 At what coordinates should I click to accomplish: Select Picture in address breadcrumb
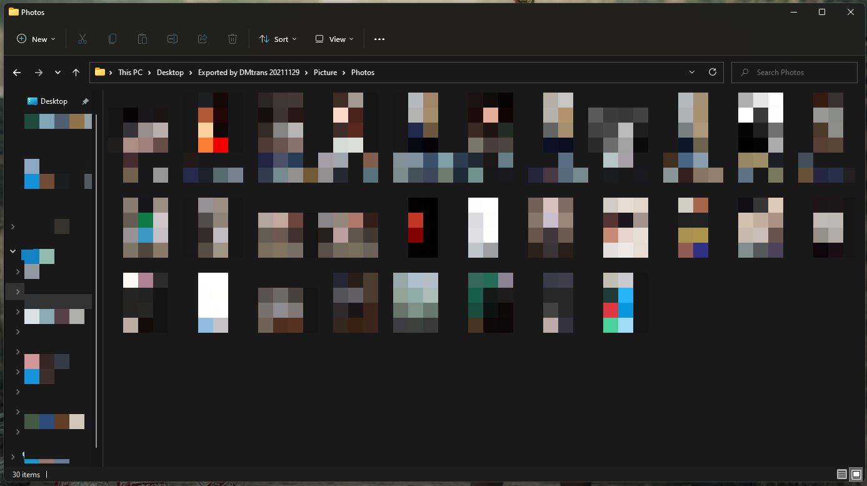coord(325,73)
